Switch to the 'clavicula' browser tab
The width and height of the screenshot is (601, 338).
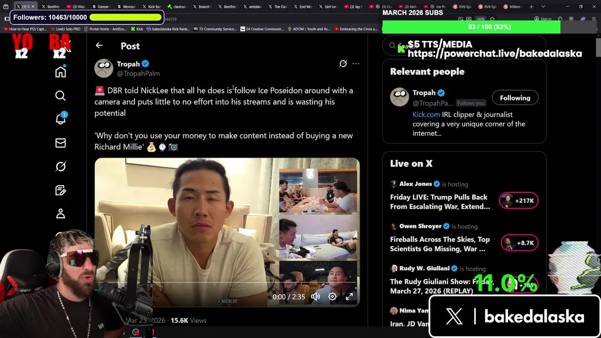[x=177, y=7]
